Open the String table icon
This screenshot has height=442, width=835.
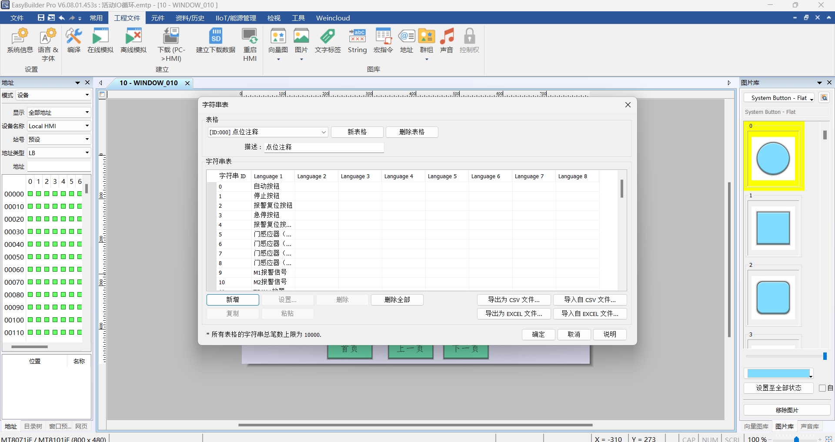coord(357,41)
